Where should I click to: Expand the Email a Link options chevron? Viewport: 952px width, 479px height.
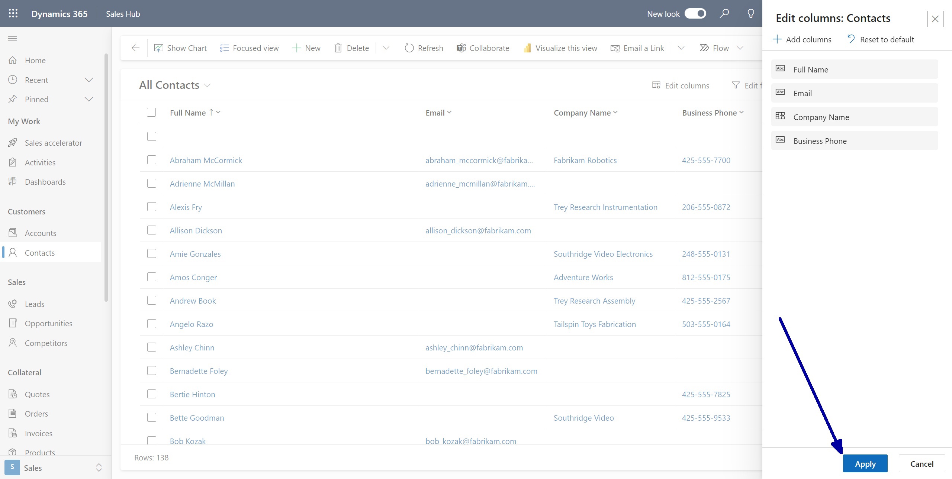(681, 48)
